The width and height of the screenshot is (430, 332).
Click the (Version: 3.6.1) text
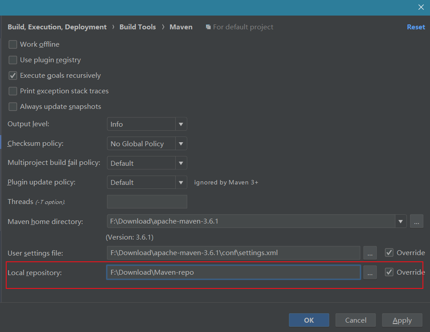[130, 237]
